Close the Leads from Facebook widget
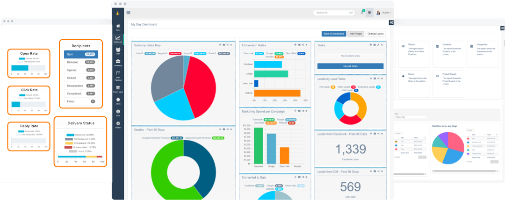505x200 pixels. (x=382, y=134)
